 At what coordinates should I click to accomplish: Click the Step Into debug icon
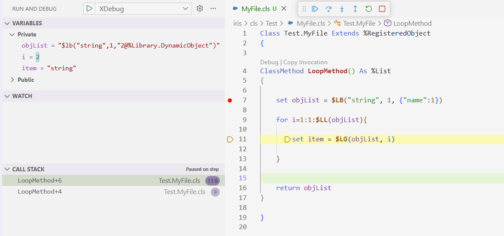click(x=342, y=9)
